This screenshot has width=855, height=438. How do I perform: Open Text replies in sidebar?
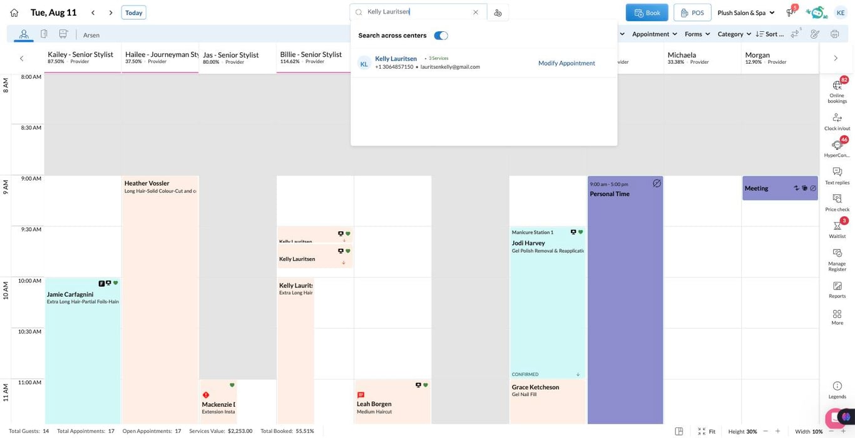click(x=837, y=176)
